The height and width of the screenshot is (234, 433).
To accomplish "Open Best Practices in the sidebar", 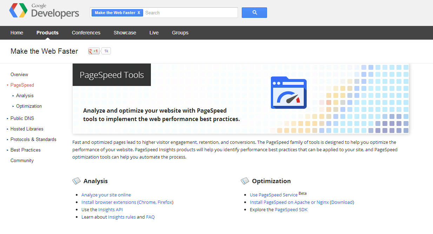I will pos(26,150).
